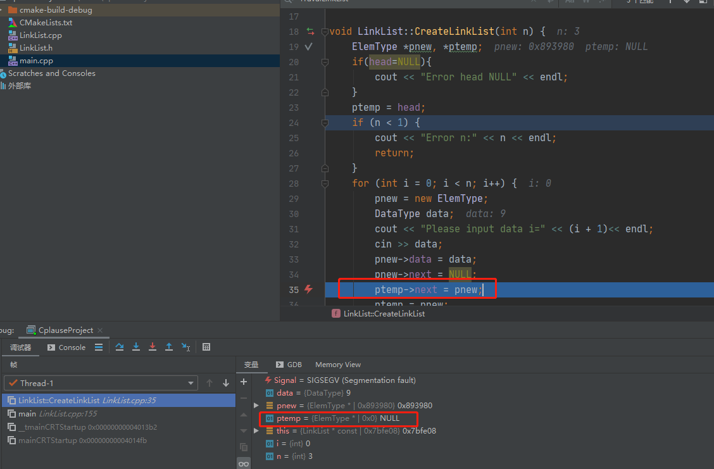
Task: Click the Step Over debugger icon
Action: [119, 347]
